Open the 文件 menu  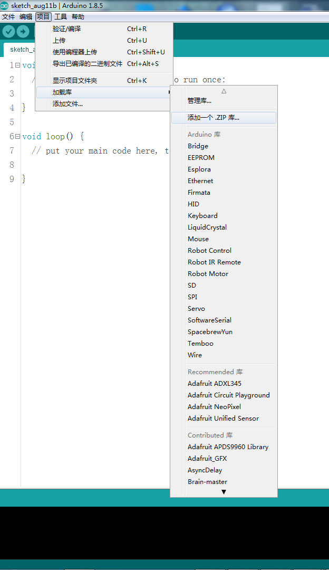[x=9, y=17]
